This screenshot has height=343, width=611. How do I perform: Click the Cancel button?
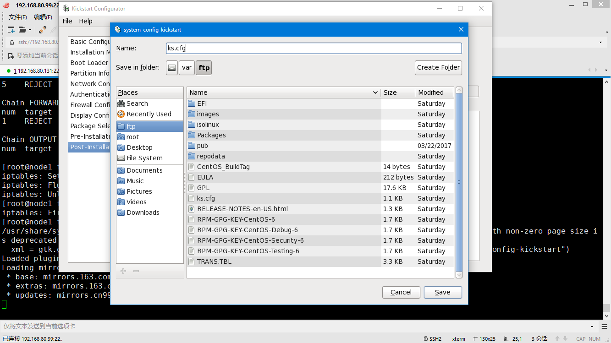pyautogui.click(x=401, y=292)
